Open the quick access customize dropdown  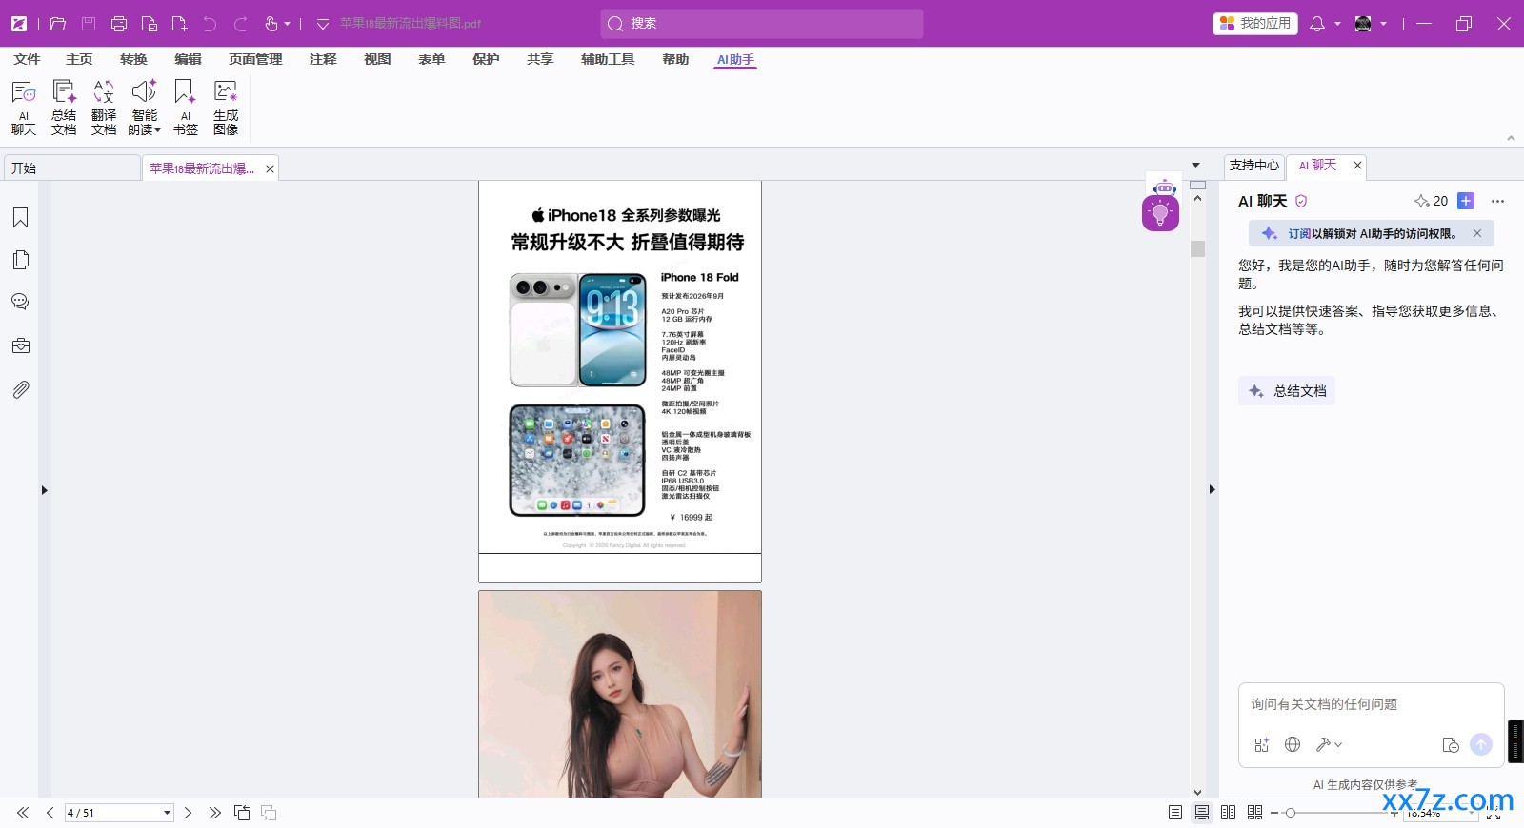322,24
